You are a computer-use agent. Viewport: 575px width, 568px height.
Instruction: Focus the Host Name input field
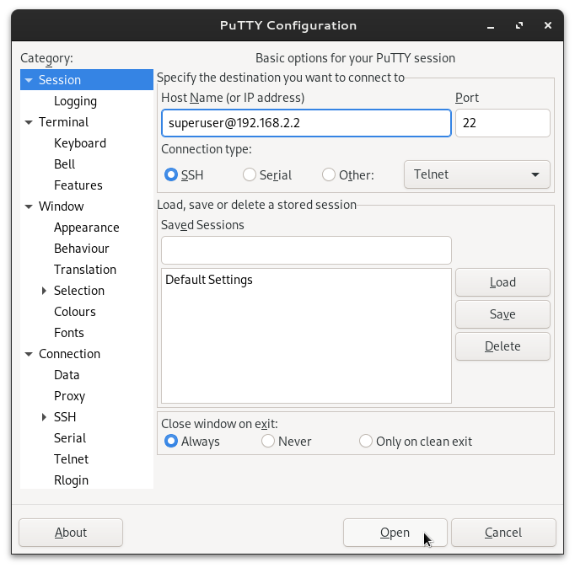306,123
